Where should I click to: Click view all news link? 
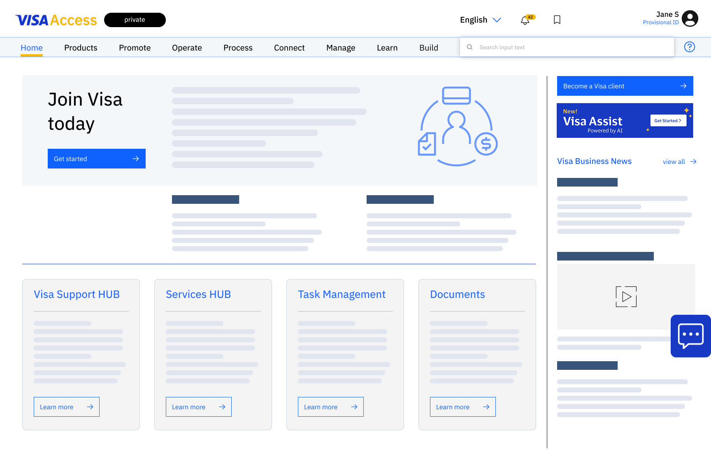point(674,161)
